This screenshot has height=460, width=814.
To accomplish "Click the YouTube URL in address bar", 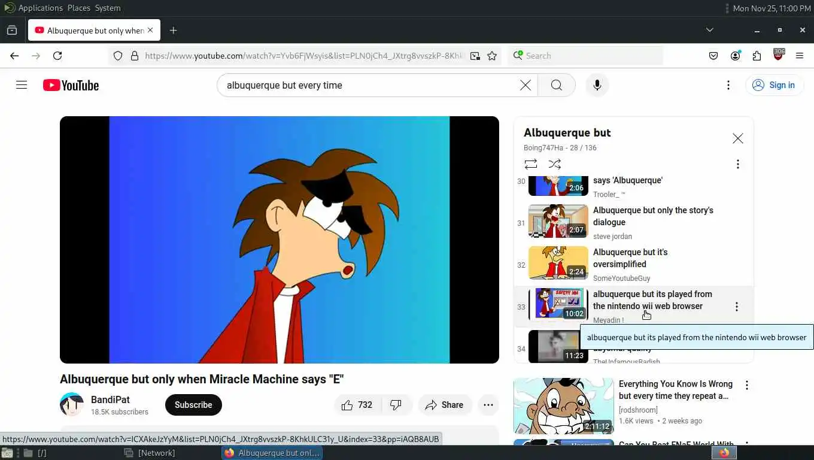I will [x=304, y=56].
